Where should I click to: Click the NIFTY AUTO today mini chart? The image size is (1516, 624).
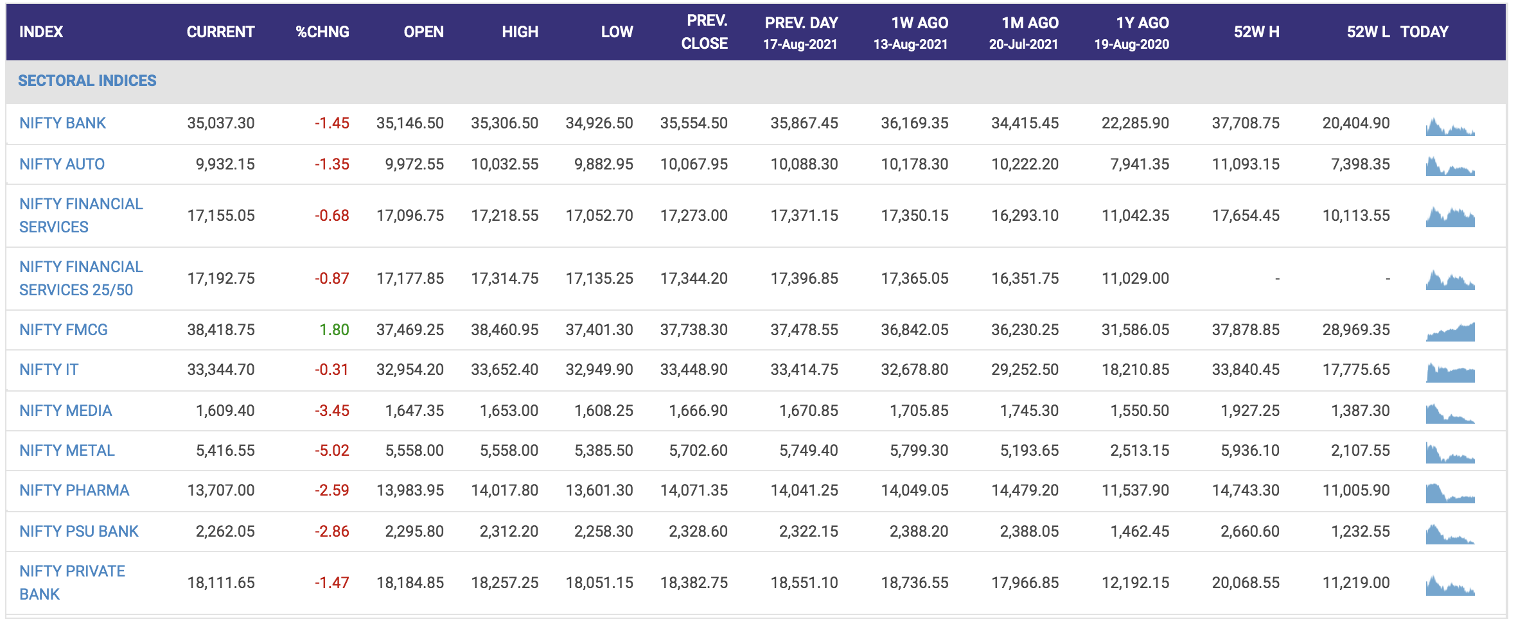(1450, 166)
